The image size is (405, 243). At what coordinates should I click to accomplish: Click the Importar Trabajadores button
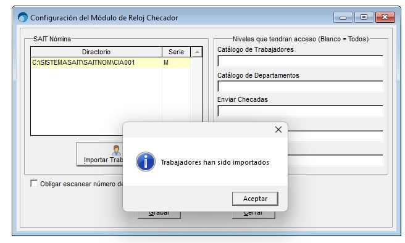99,154
